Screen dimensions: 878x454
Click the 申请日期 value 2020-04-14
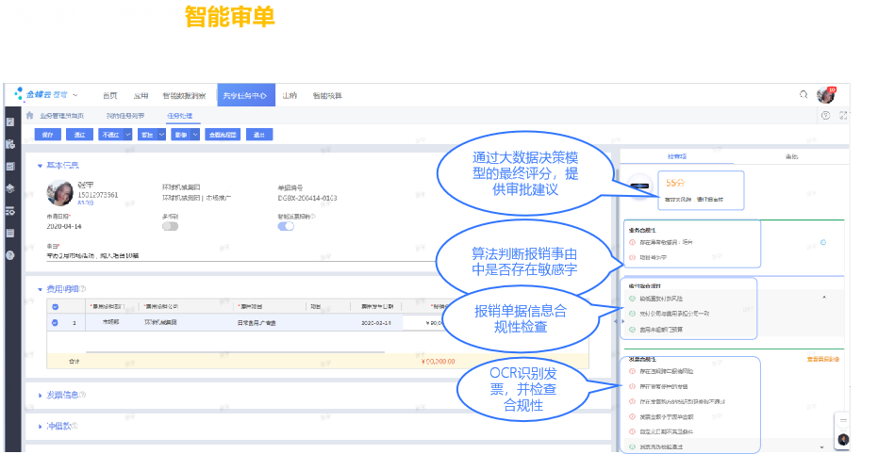coord(64,226)
